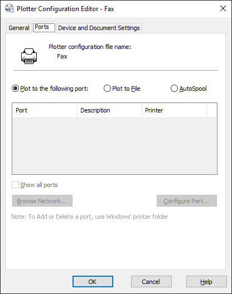Image resolution: width=232 pixels, height=294 pixels.
Task: Select the Ports tab
Action: point(43,27)
